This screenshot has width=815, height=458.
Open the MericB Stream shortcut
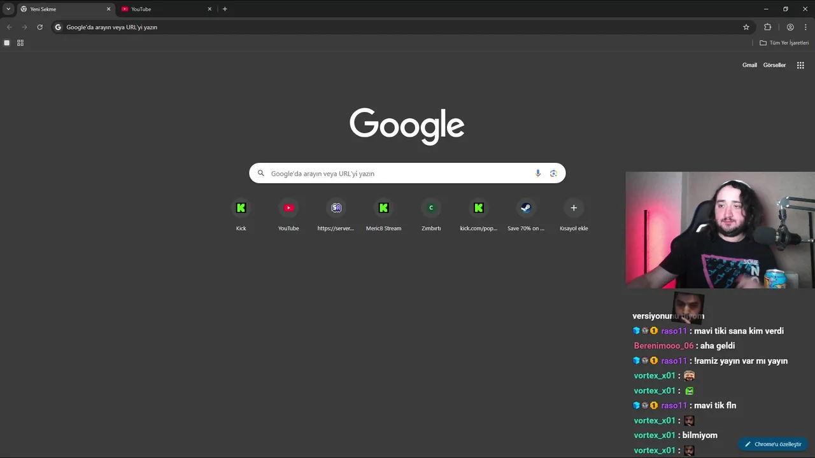[383, 216]
